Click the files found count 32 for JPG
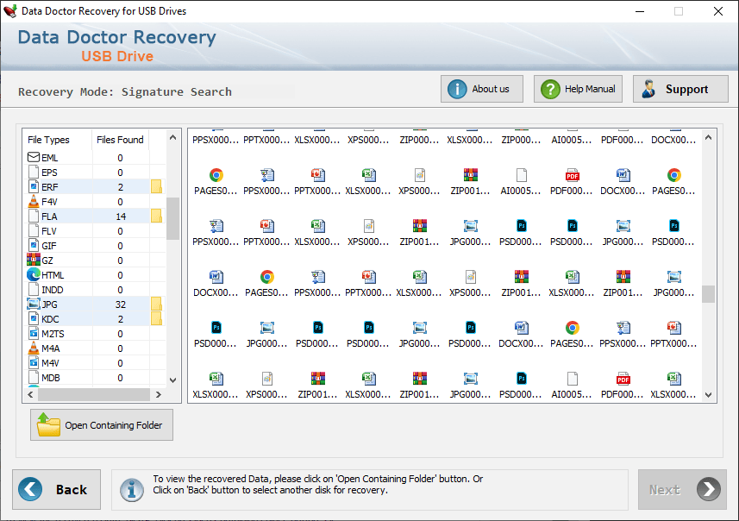Screen dimensions: 739x521 point(121,304)
